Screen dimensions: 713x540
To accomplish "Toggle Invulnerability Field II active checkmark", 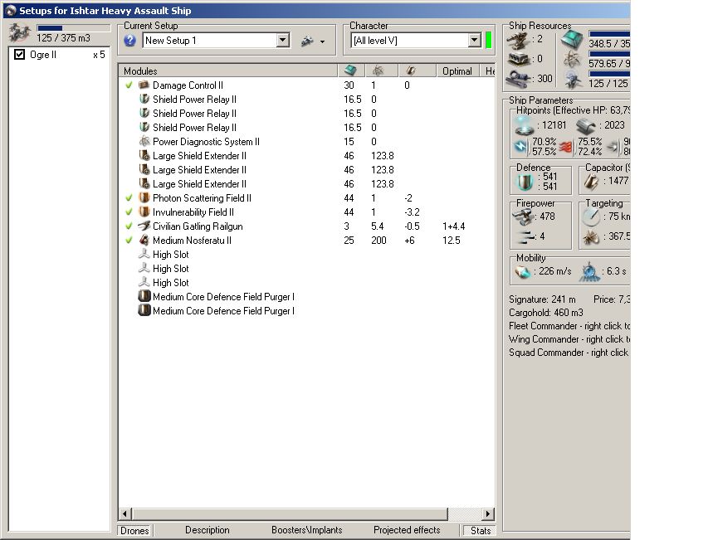I will (129, 212).
